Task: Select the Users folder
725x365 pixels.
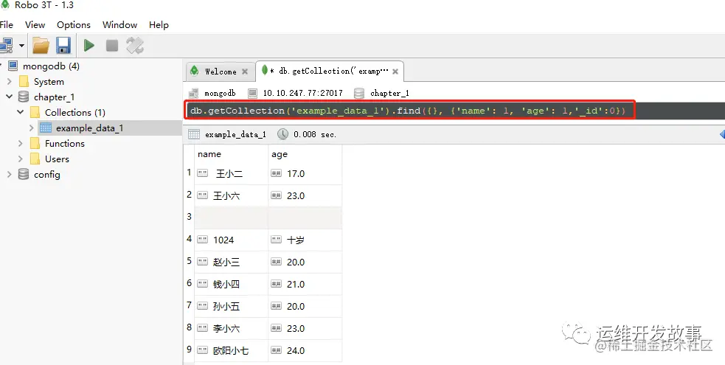Action: (x=57, y=159)
